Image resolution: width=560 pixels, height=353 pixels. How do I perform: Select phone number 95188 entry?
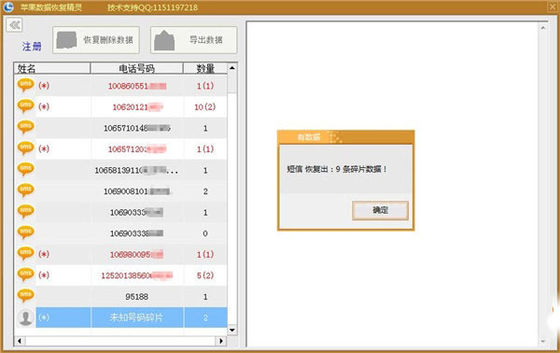(137, 297)
